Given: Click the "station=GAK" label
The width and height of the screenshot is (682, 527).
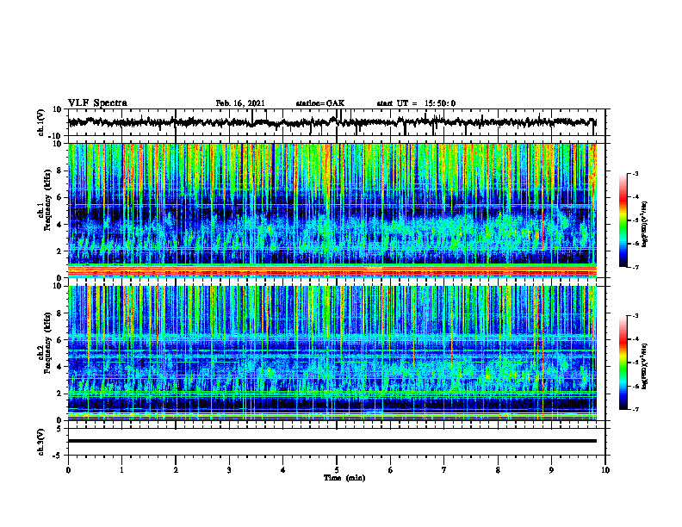Looking at the screenshot, I should click(x=320, y=103).
